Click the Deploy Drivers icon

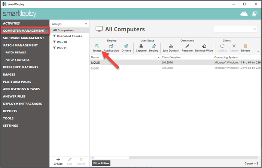click(127, 46)
